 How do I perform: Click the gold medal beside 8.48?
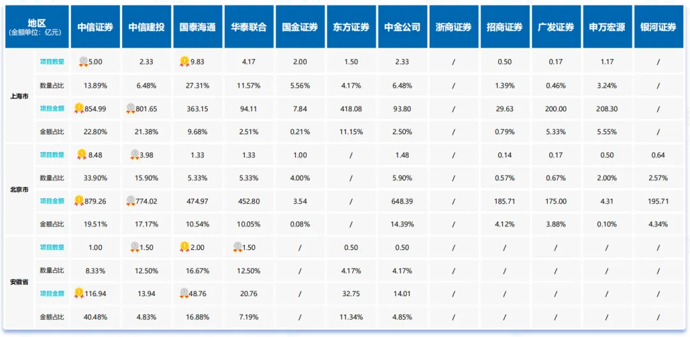(x=81, y=154)
